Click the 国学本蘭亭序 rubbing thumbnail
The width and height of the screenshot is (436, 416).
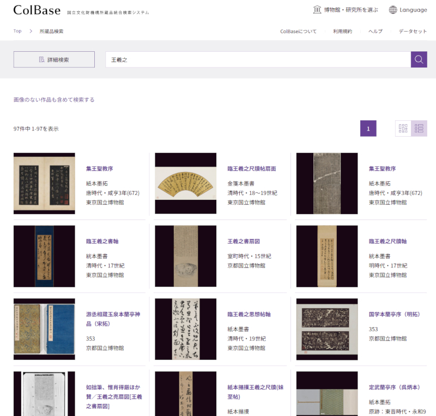327,329
